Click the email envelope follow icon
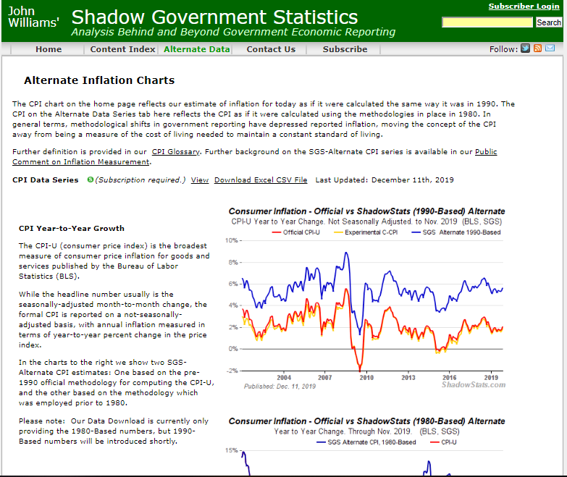This screenshot has width=567, height=477. tap(550, 48)
